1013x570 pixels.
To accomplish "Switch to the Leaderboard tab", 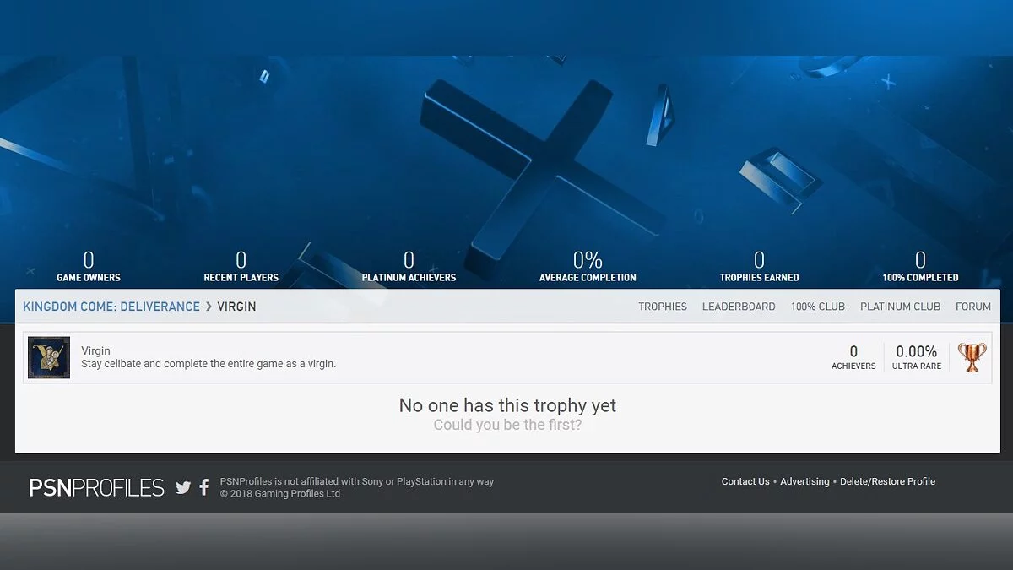I will [x=739, y=307].
